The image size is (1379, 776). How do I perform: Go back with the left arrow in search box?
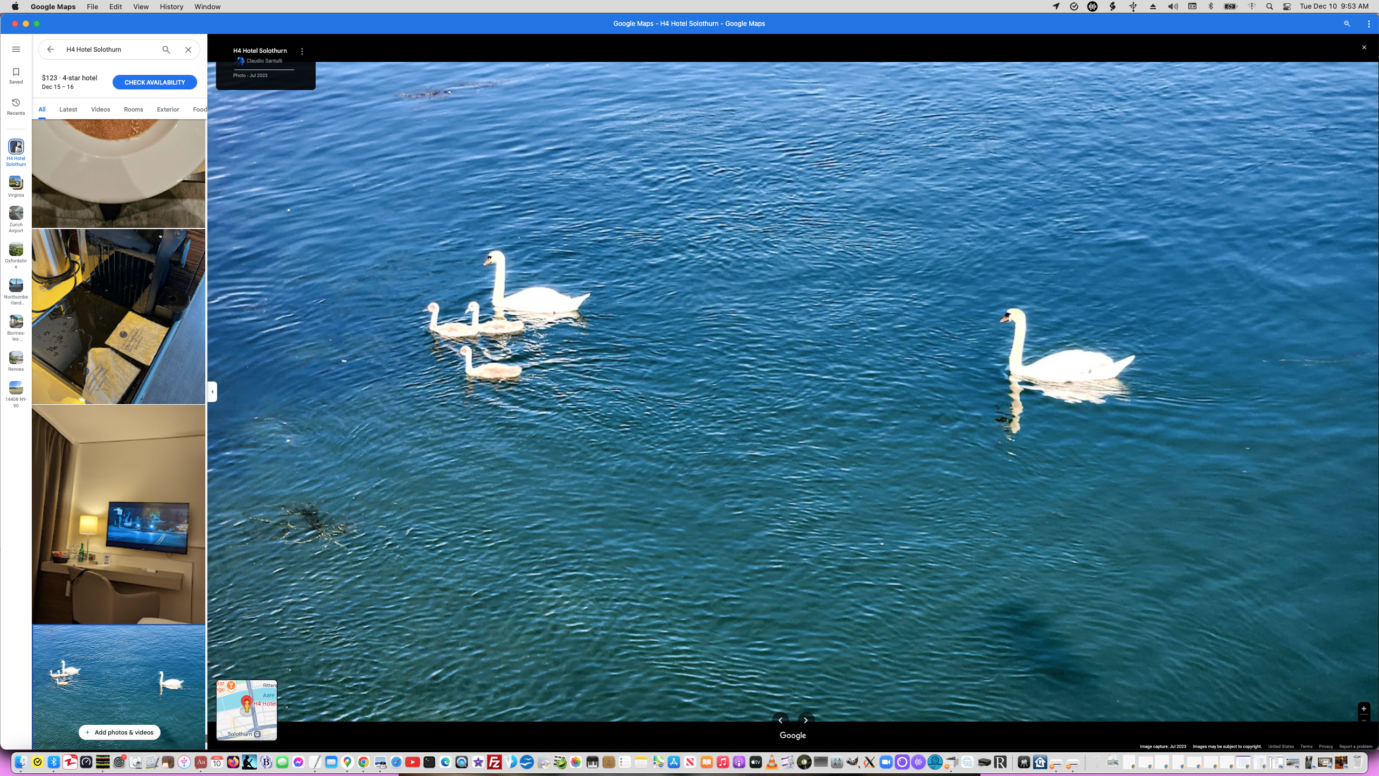50,50
